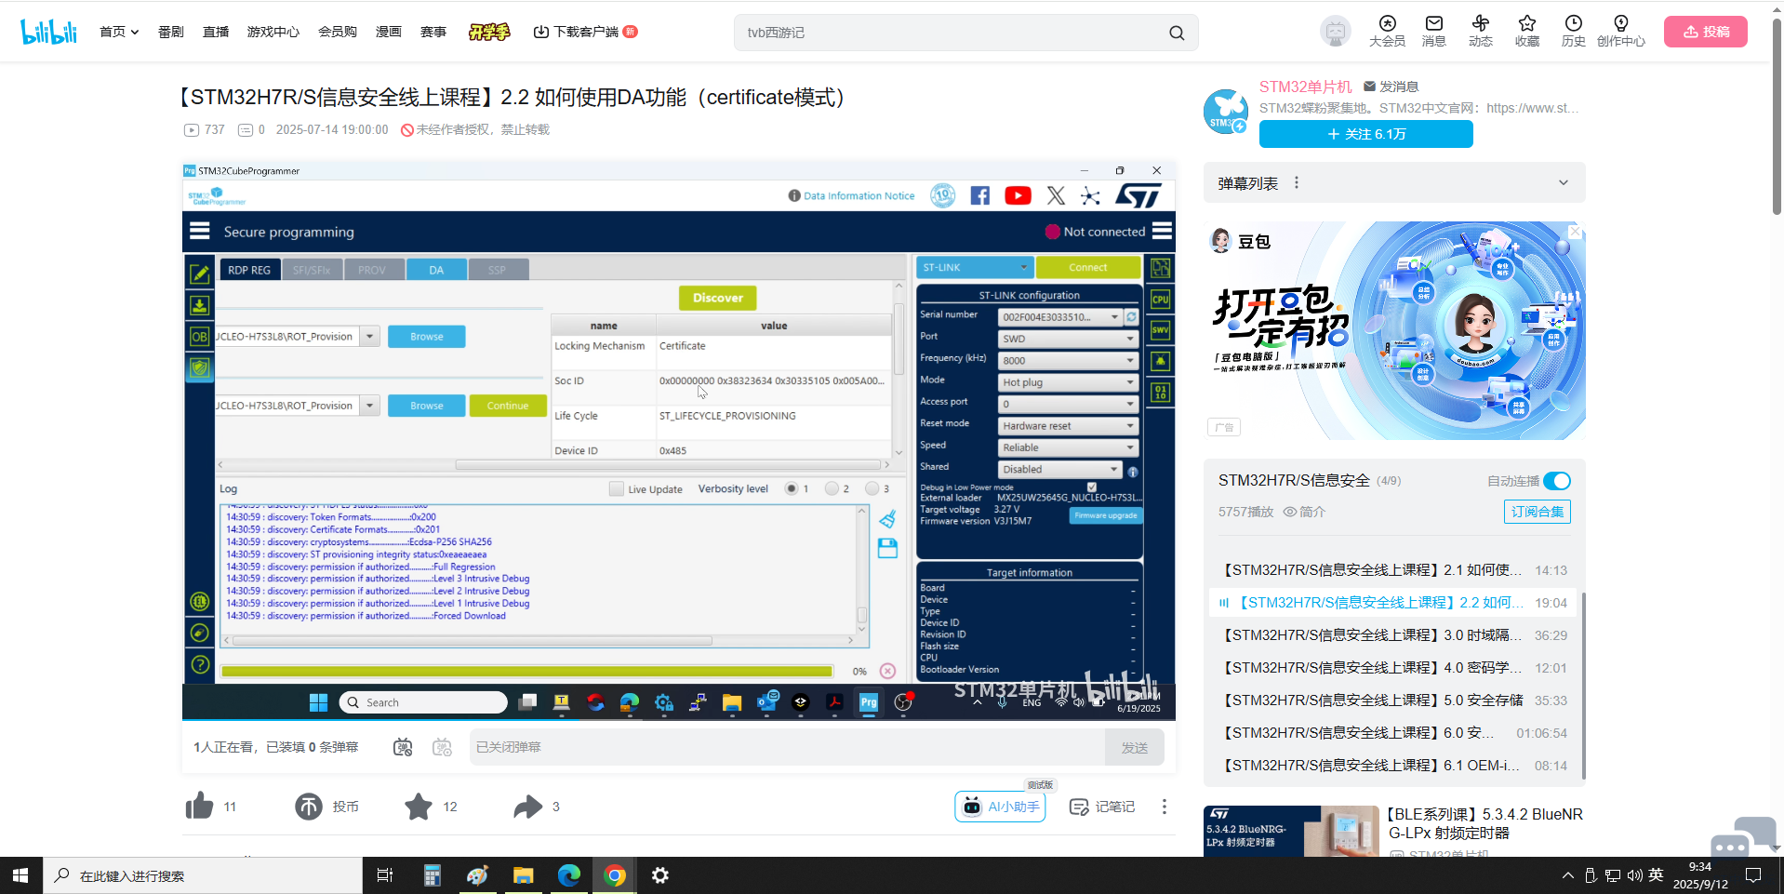Open 赛事 navigation item
The height and width of the screenshot is (894, 1784).
point(433,32)
